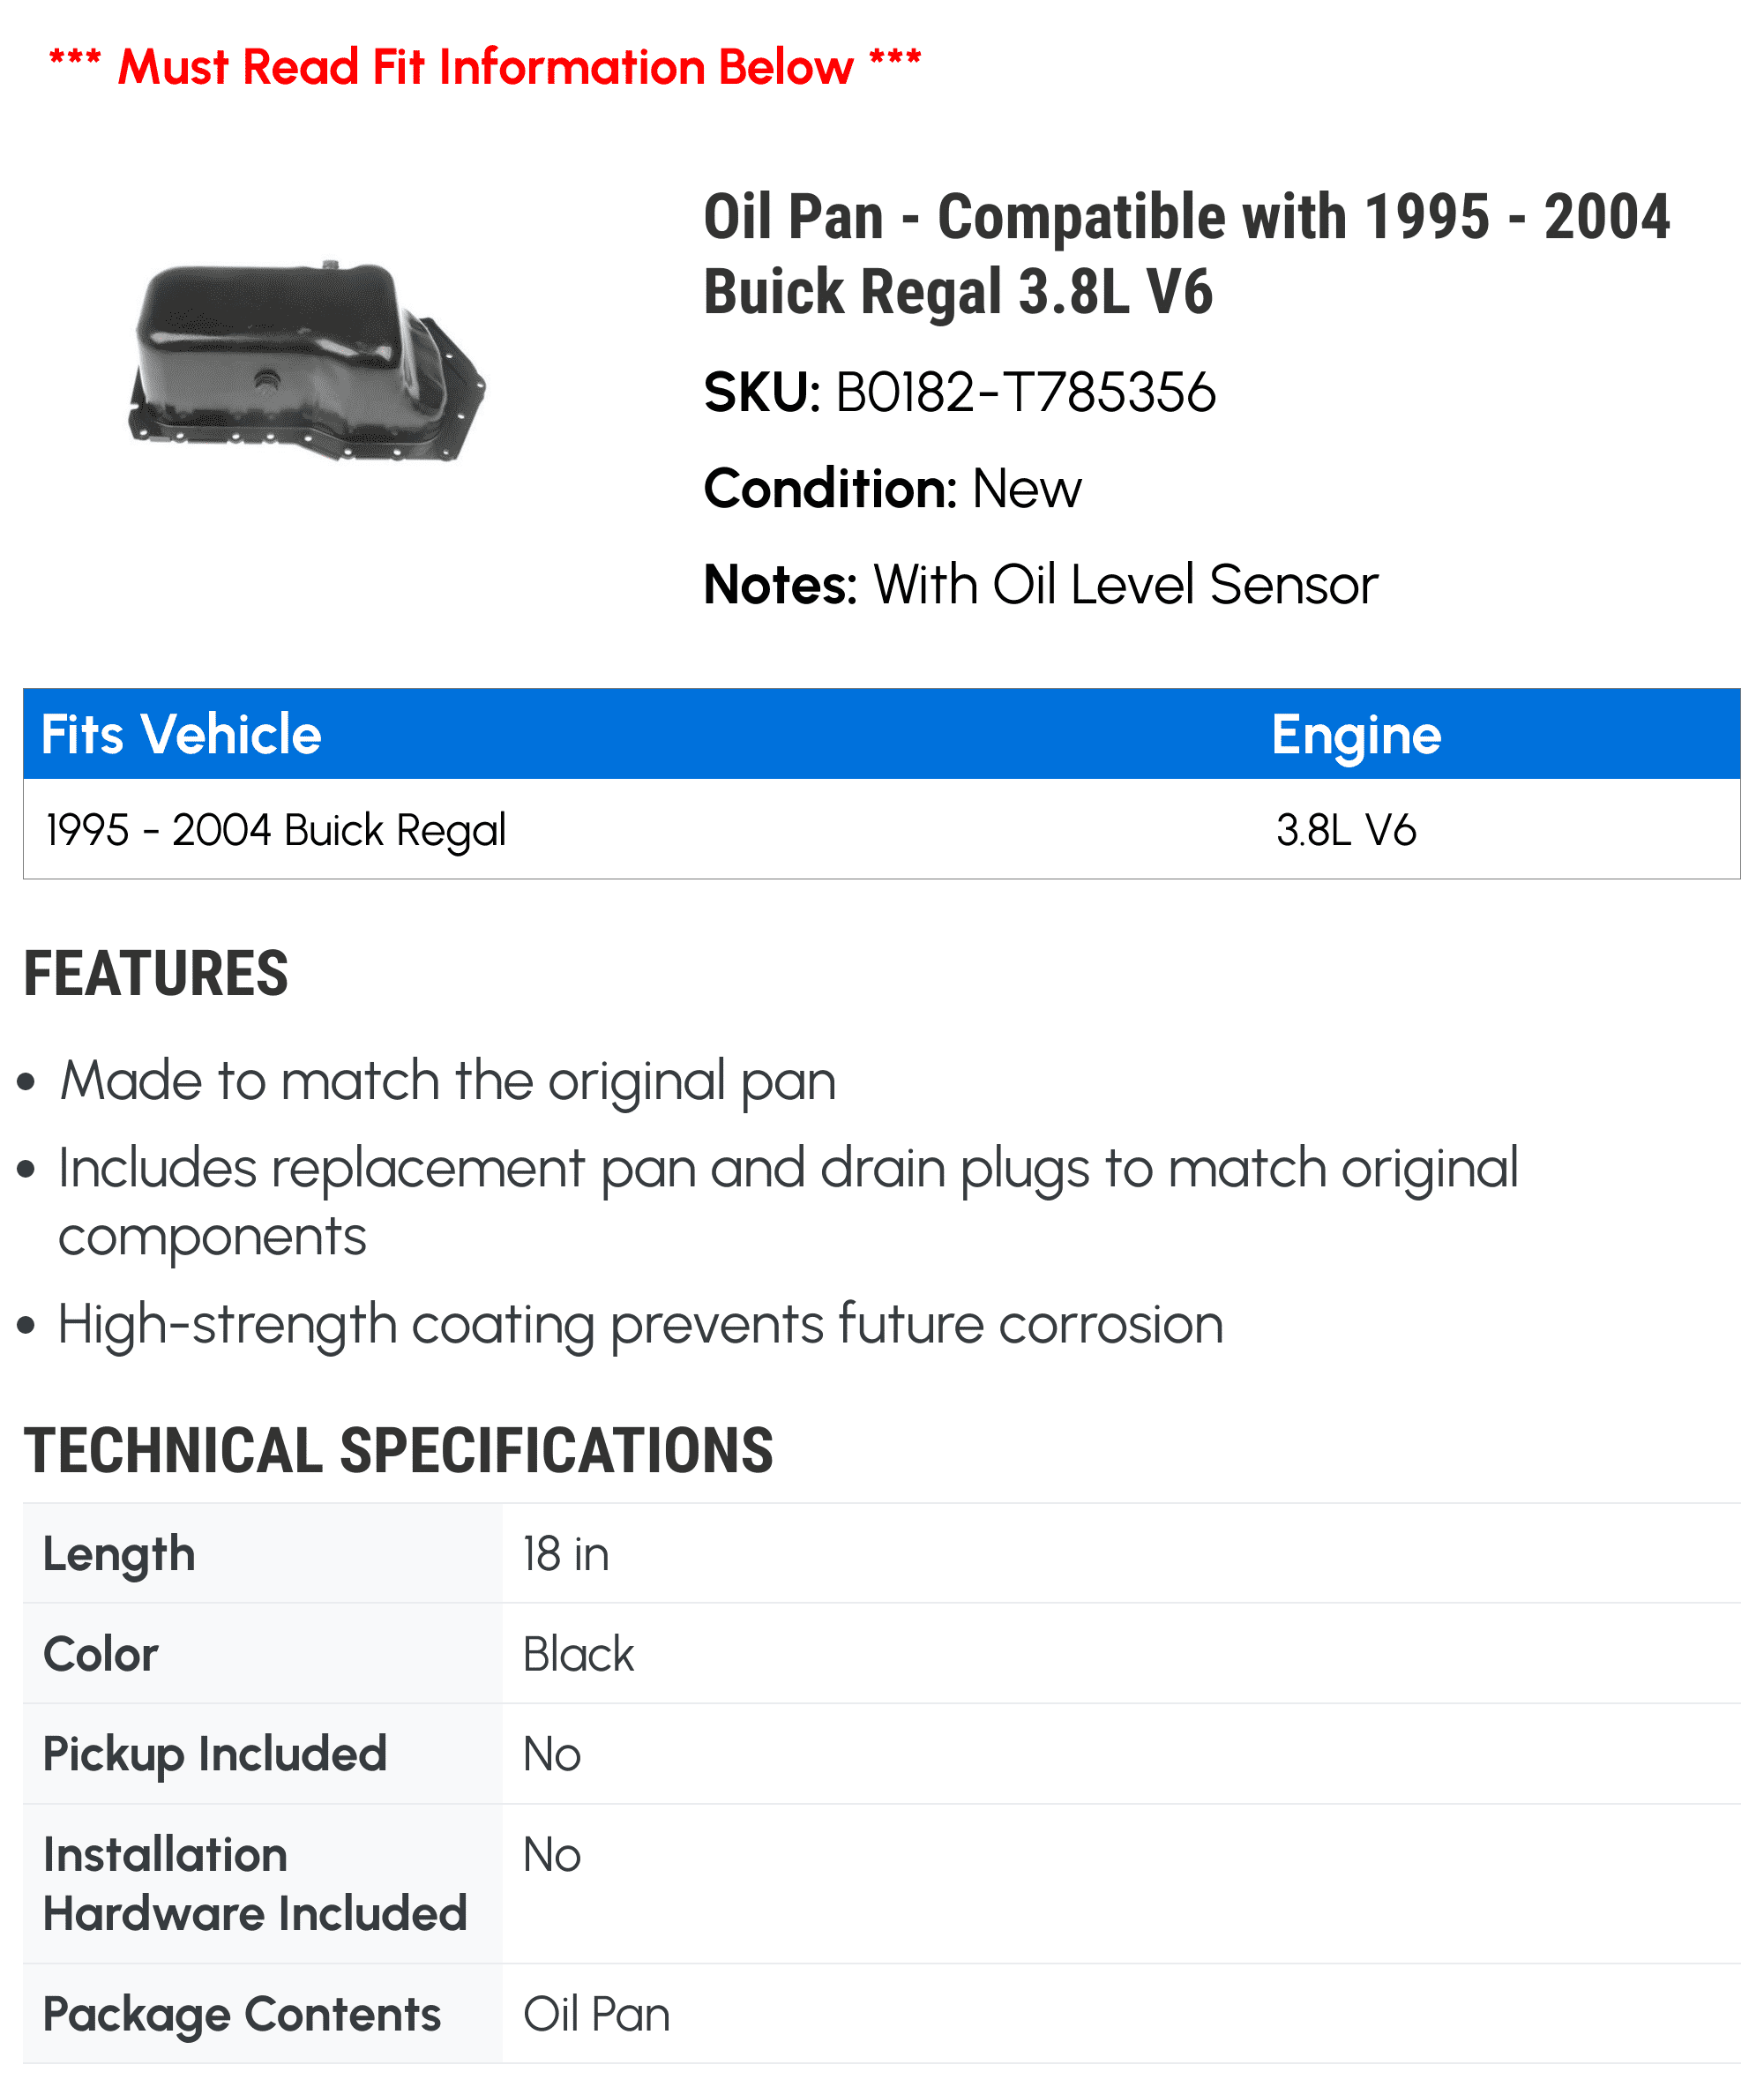Click the Fits Vehicle column header
Screen dimensions: 1764x2087
[x=181, y=734]
